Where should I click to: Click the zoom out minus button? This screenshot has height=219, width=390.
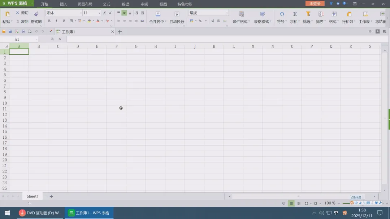[339, 203]
